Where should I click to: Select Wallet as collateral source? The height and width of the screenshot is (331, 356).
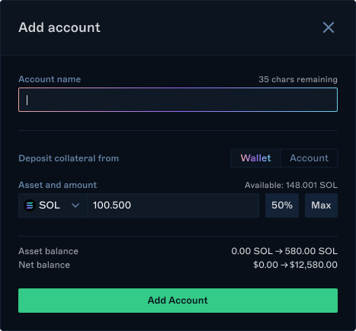(x=255, y=158)
